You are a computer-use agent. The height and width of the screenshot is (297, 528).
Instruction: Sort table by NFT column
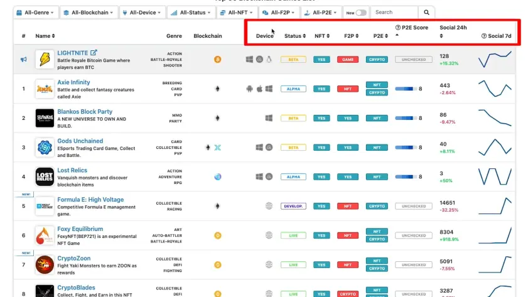(x=322, y=36)
